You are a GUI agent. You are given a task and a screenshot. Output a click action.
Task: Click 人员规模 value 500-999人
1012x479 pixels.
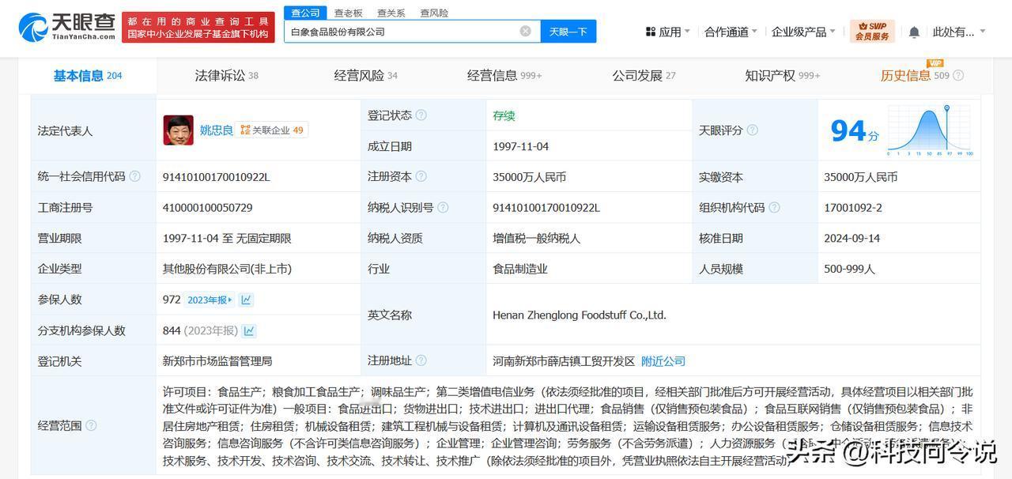coord(849,269)
